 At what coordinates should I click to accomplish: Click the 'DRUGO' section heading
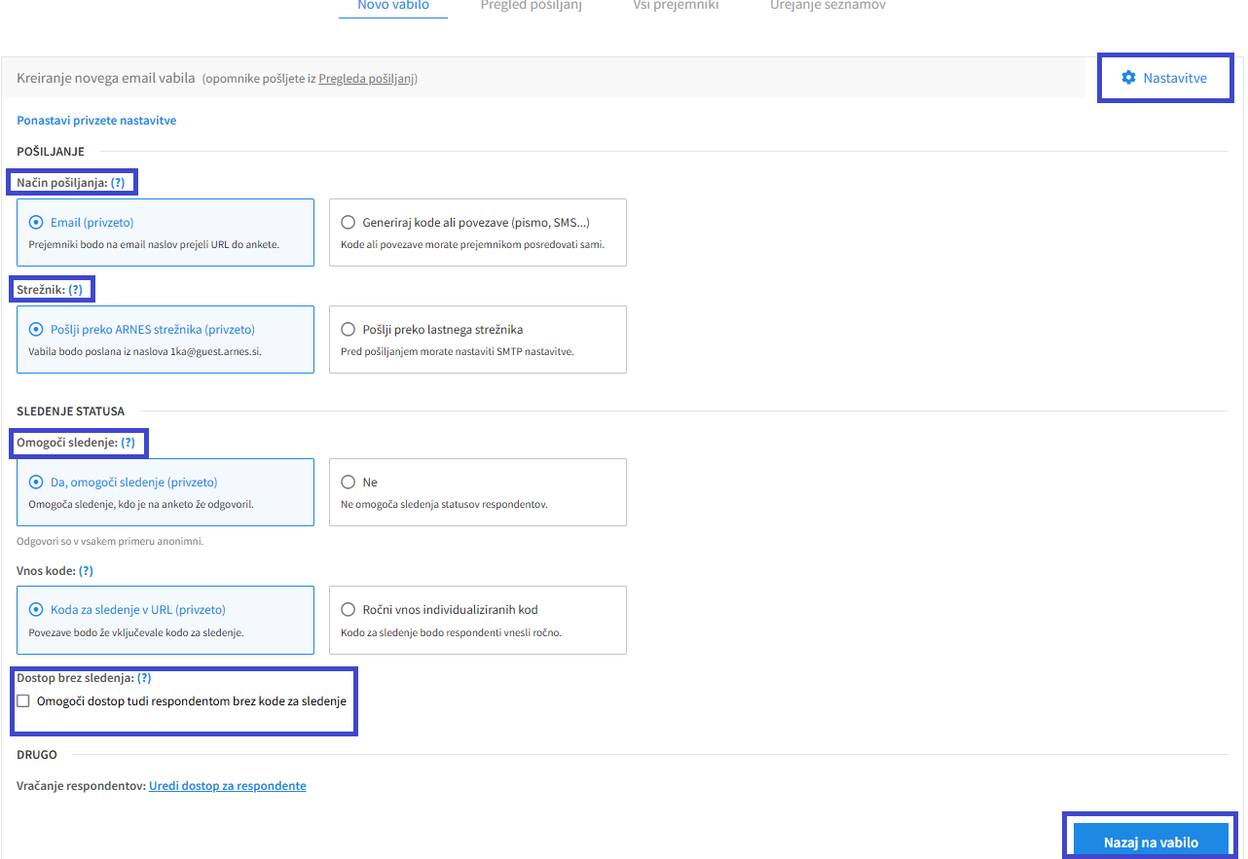(x=37, y=755)
